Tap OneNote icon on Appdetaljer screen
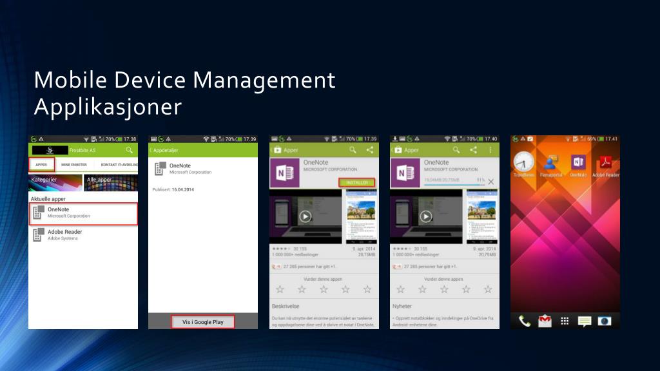The width and height of the screenshot is (660, 371). (160, 168)
